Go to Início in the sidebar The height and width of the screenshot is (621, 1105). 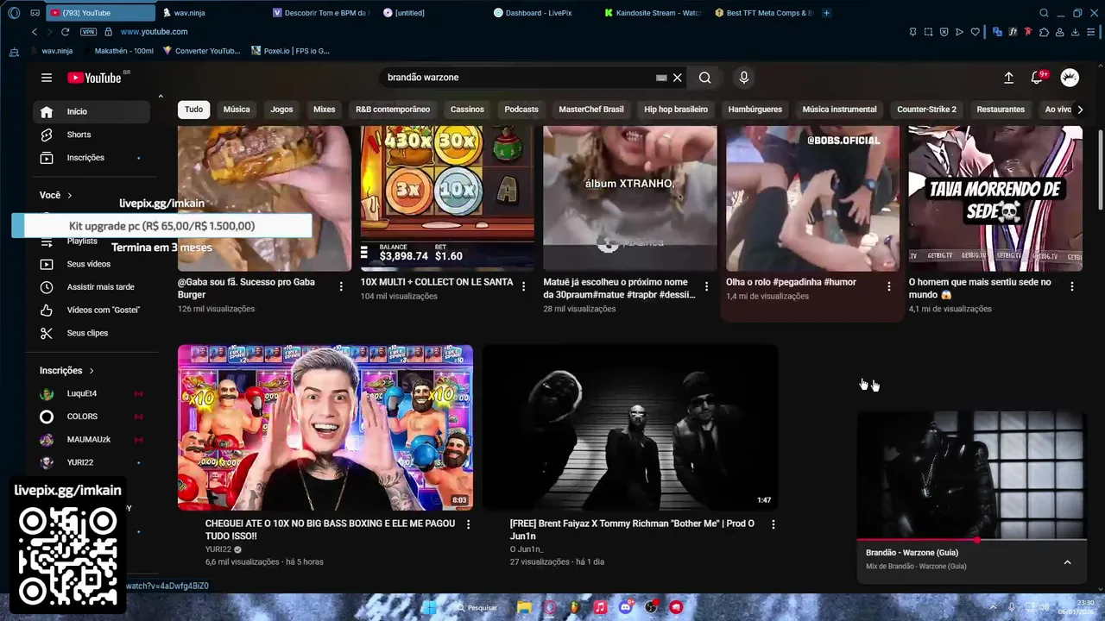click(x=92, y=111)
